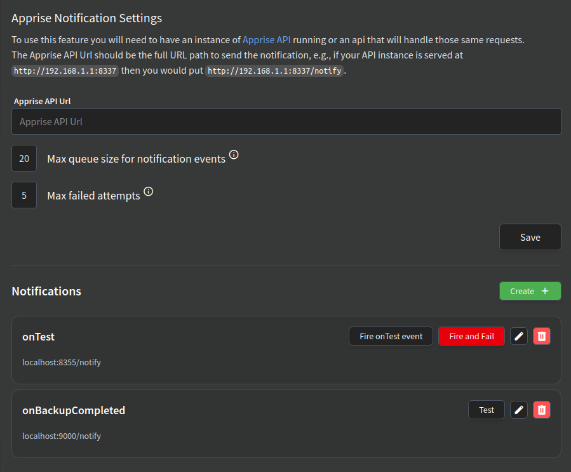571x472 pixels.
Task: Click the Apprise API Url input field
Action: pyautogui.click(x=286, y=121)
